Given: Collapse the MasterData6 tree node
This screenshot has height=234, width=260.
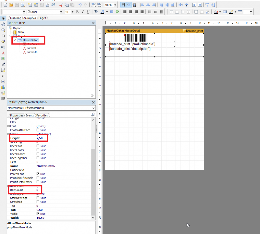Looking at the screenshot, I should [x=15, y=40].
